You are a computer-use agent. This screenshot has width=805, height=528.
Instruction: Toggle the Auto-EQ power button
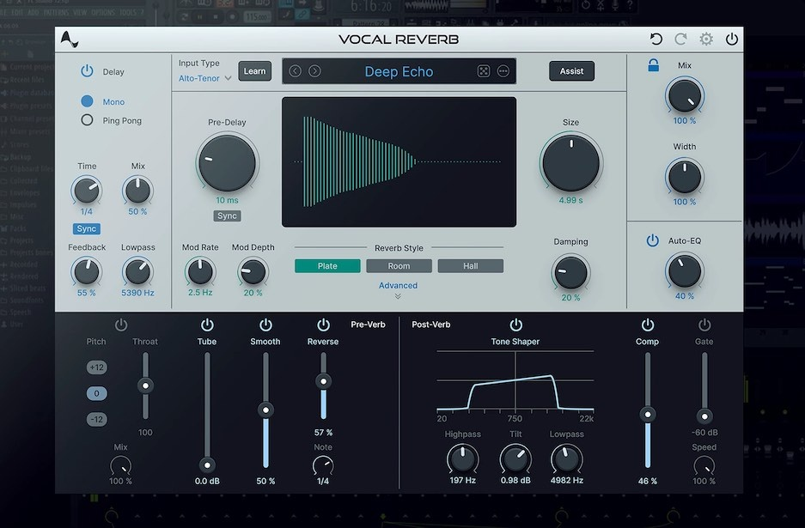point(653,240)
